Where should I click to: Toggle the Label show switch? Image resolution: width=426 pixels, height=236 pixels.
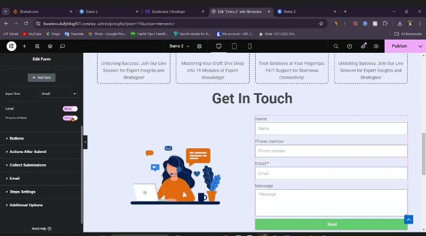[70, 109]
